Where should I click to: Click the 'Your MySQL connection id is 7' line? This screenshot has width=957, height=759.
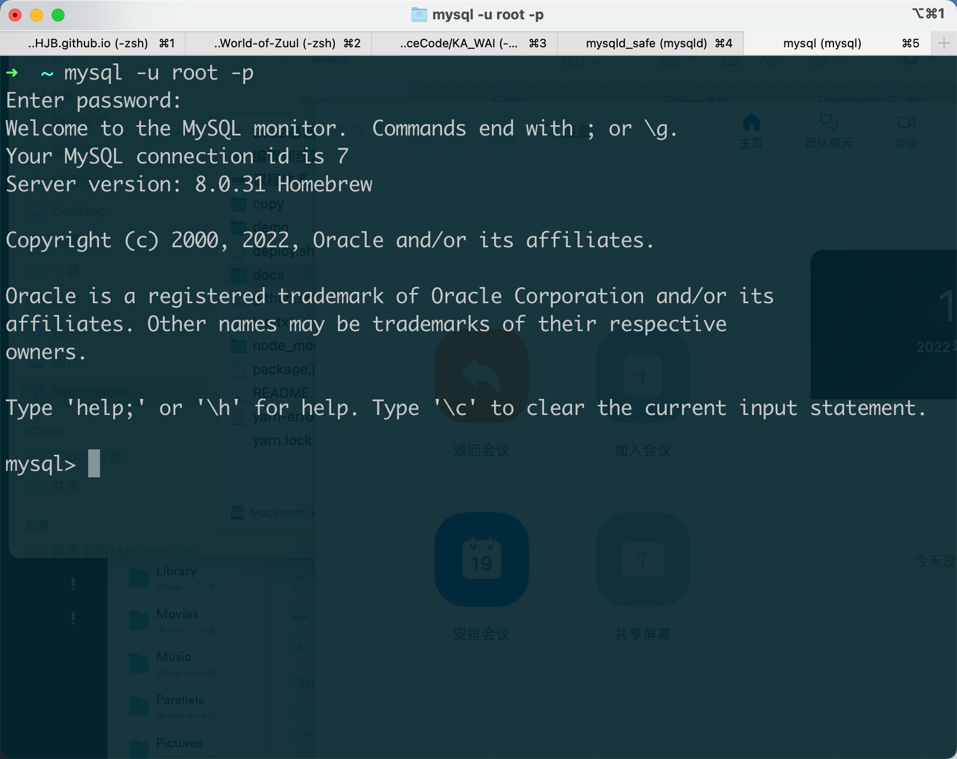coord(177,156)
